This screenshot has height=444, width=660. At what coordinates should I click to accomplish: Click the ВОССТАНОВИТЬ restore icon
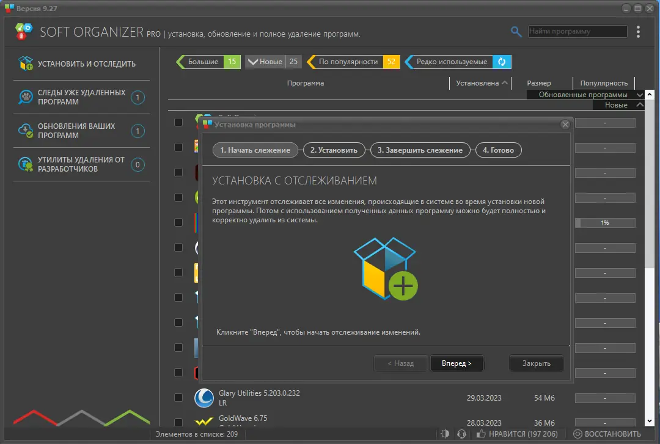[x=577, y=434]
